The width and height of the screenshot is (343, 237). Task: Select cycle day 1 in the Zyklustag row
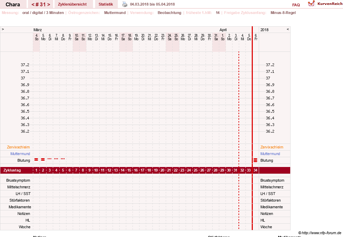click(x=36, y=170)
